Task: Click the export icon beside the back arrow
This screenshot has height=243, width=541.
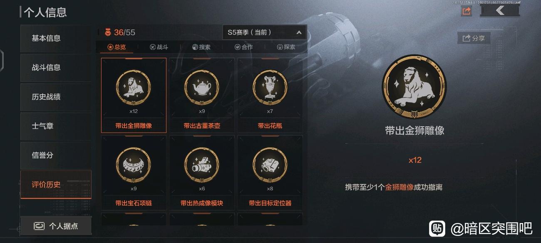Action: pyautogui.click(x=467, y=11)
